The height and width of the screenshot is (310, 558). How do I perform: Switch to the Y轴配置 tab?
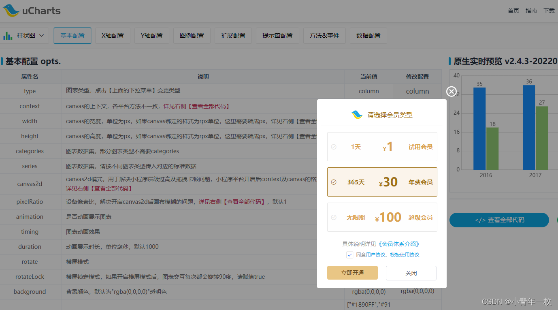tap(152, 36)
